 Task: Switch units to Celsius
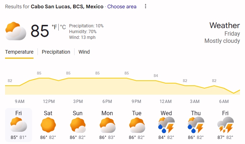click(x=63, y=27)
